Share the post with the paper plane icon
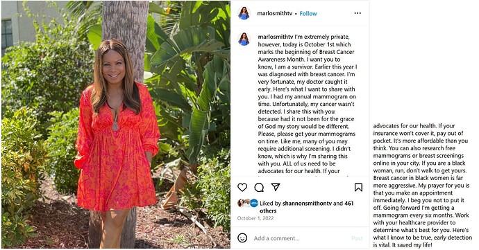 coord(276,187)
